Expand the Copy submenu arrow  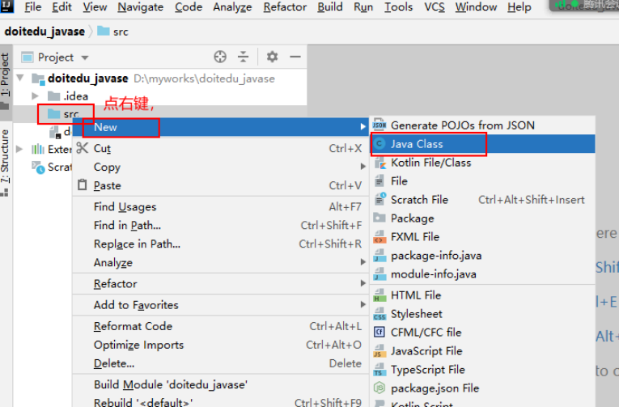(362, 167)
